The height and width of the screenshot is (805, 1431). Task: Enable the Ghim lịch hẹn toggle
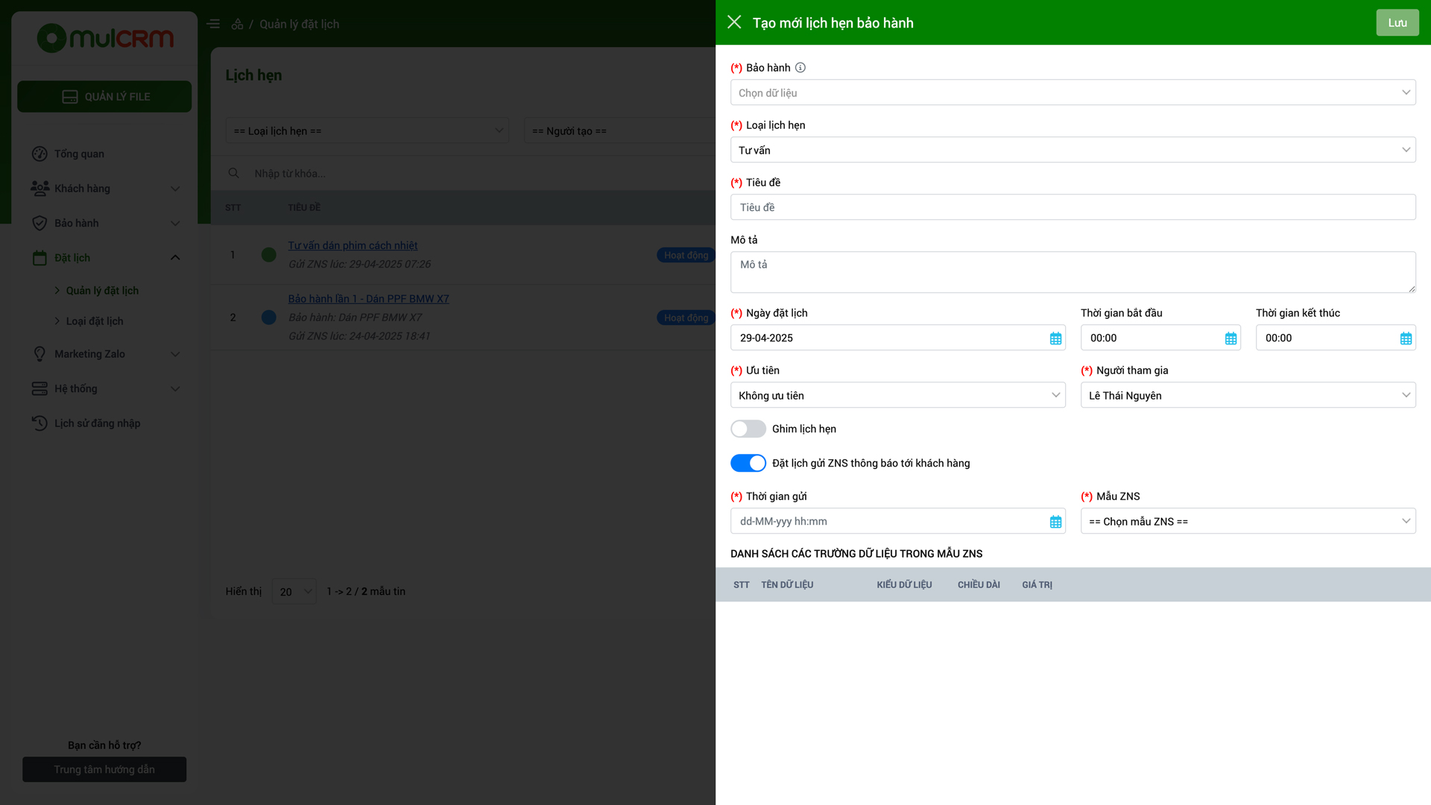click(748, 429)
